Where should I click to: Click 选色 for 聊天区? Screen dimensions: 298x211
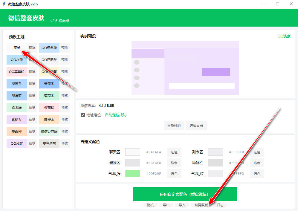pos(174,152)
